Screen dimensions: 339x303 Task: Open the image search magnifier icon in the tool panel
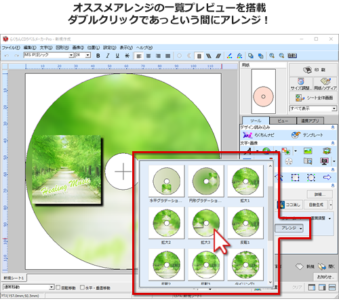(x=308, y=161)
